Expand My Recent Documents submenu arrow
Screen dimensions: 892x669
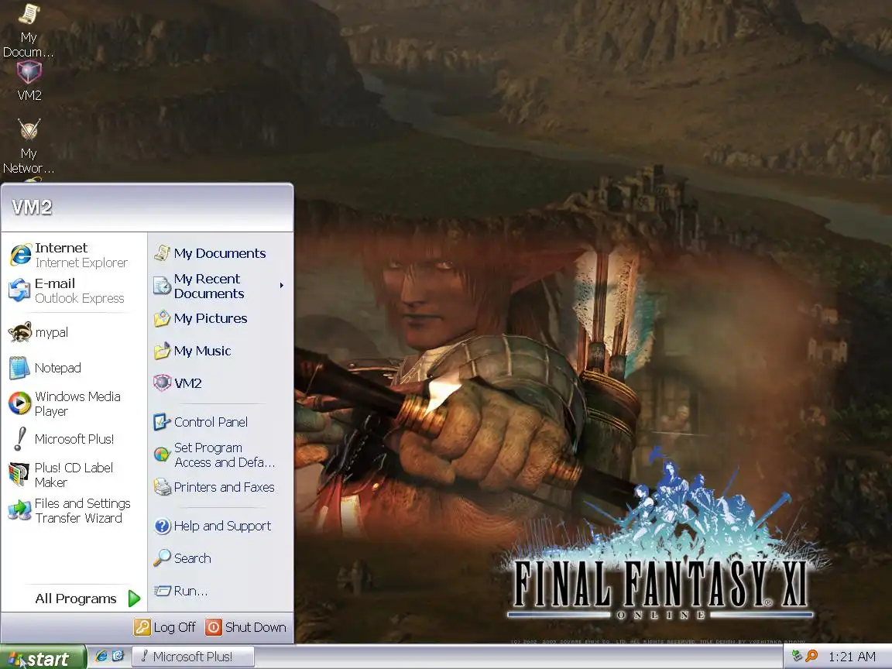pos(281,286)
